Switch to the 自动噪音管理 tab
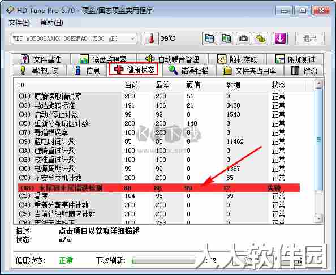 [x=173, y=59]
